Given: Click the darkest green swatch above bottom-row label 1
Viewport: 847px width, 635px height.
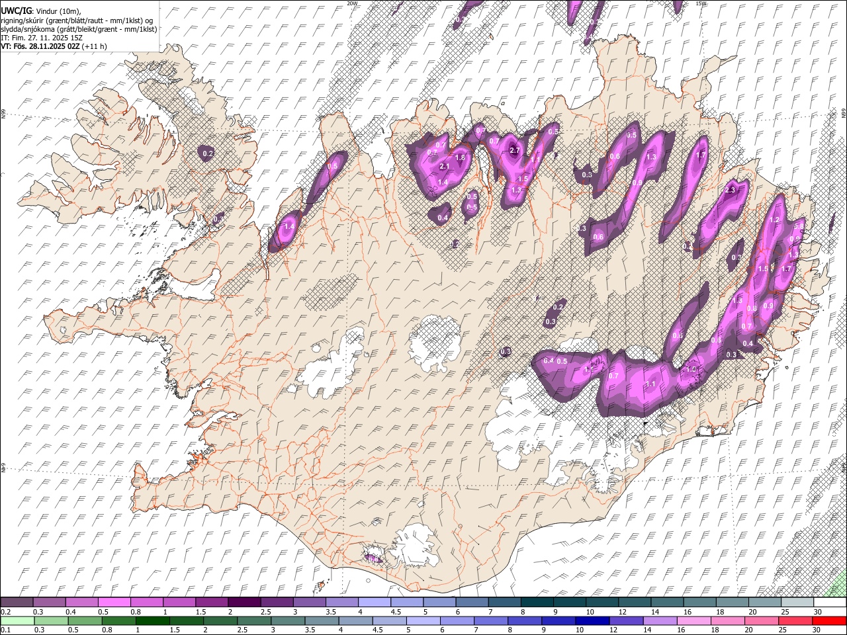Looking at the screenshot, I should (x=153, y=620).
